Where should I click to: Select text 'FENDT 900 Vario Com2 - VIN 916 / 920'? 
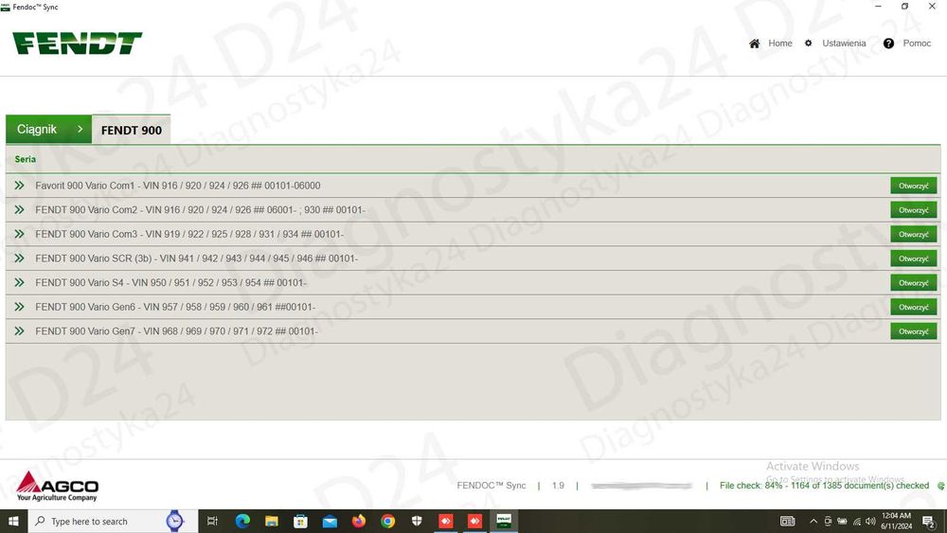(119, 210)
